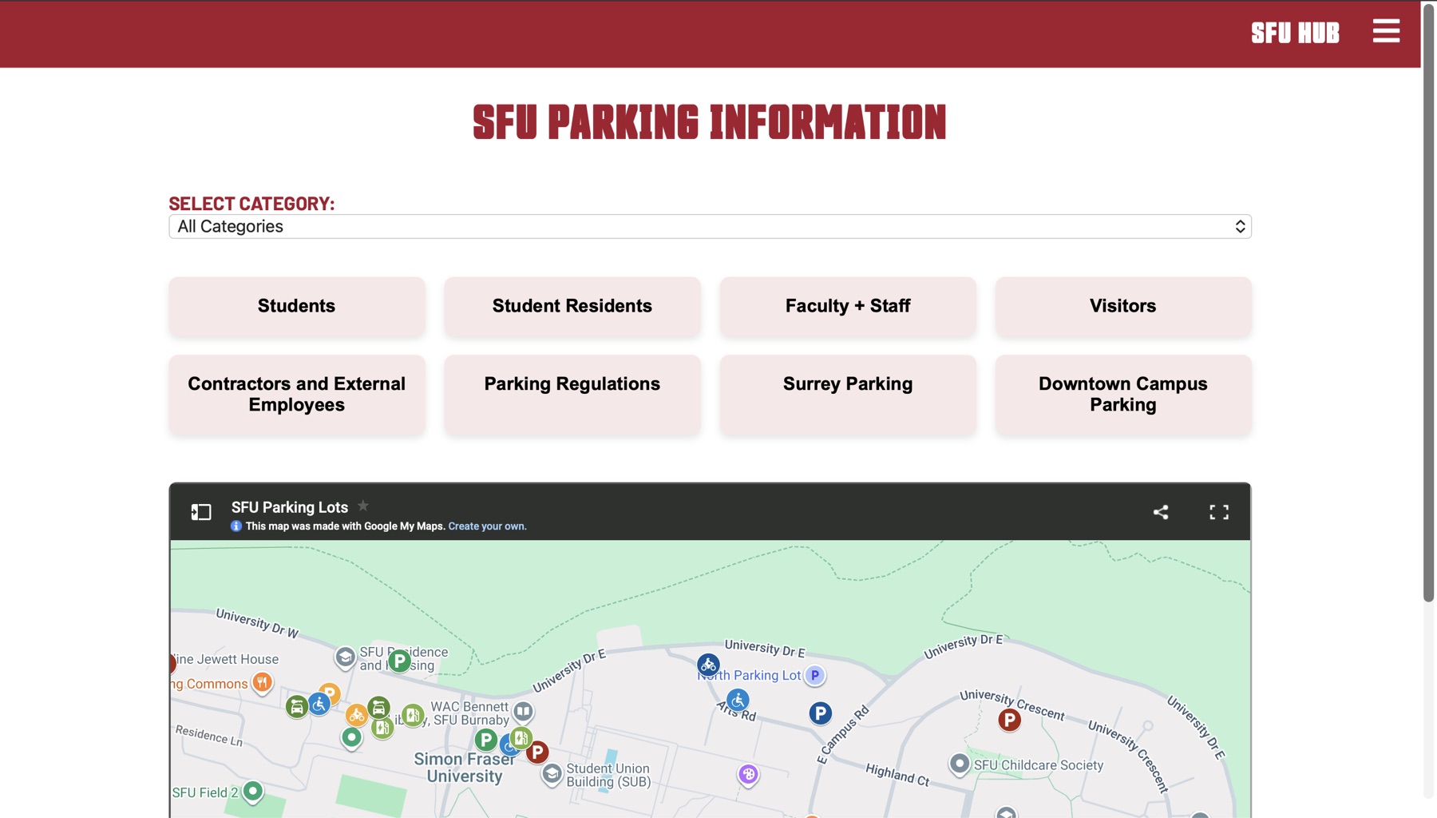1437x818 pixels.
Task: Open the Surrey Parking category
Action: (848, 395)
